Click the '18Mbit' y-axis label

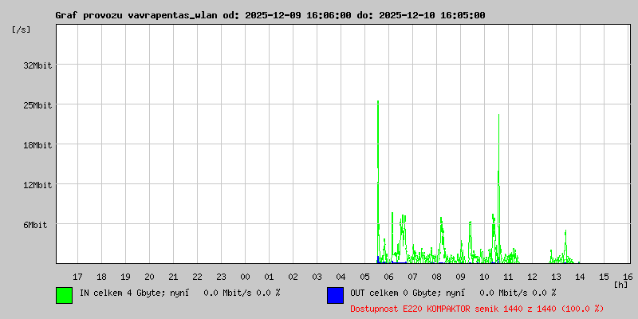pyautogui.click(x=37, y=145)
